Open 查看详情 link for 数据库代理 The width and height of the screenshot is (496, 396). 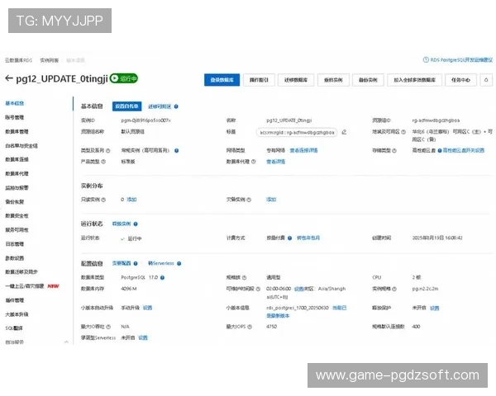coord(275,162)
